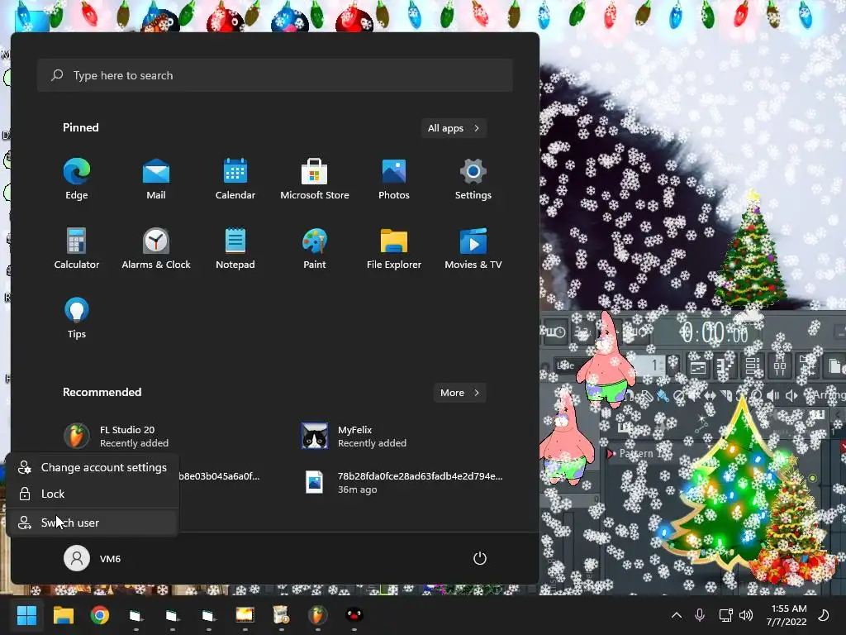Launch the Calendar app
846x635 pixels.
pos(235,179)
